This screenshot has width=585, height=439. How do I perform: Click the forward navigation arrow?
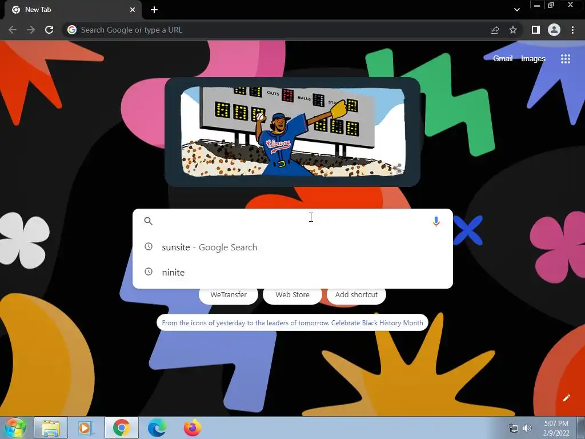pos(31,30)
